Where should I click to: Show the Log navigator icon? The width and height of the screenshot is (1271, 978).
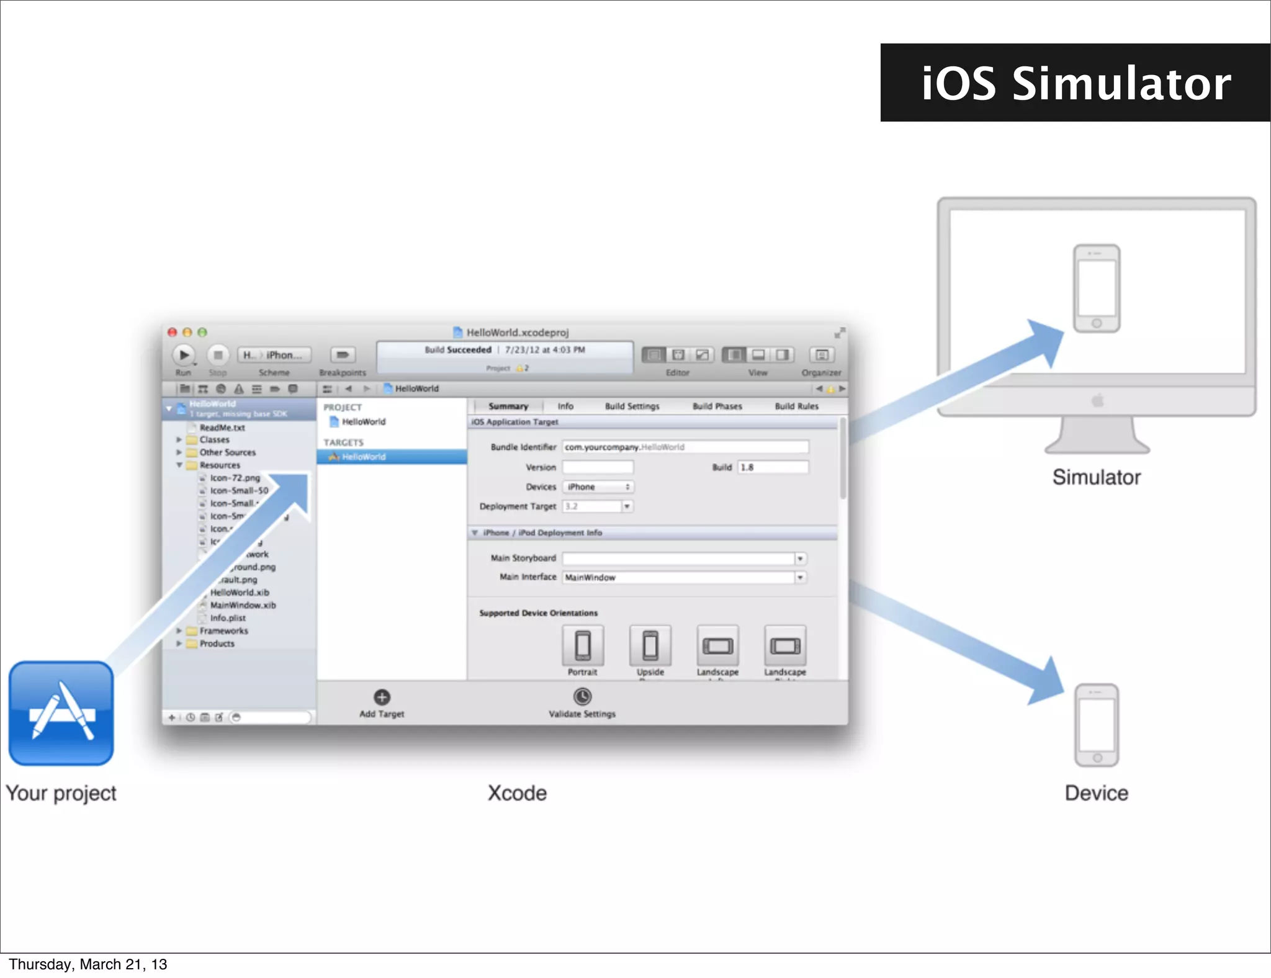tap(293, 389)
